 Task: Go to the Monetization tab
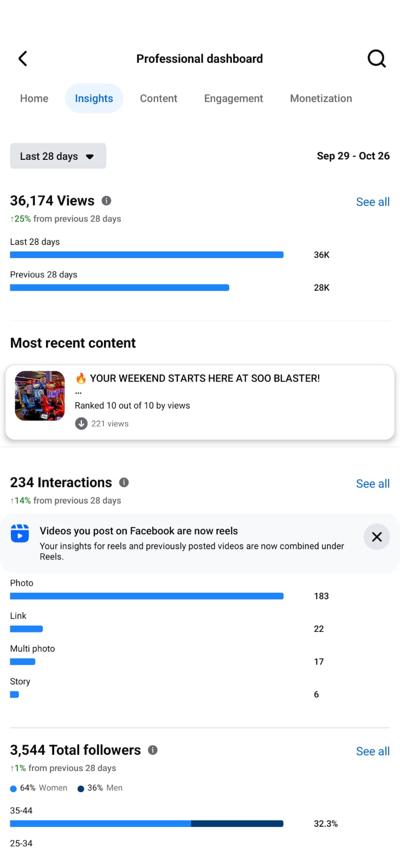321,99
